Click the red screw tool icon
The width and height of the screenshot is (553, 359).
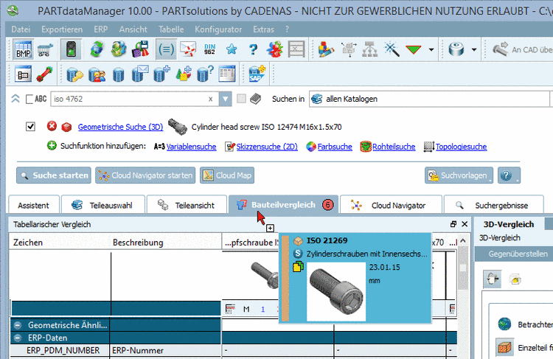[x=45, y=74]
